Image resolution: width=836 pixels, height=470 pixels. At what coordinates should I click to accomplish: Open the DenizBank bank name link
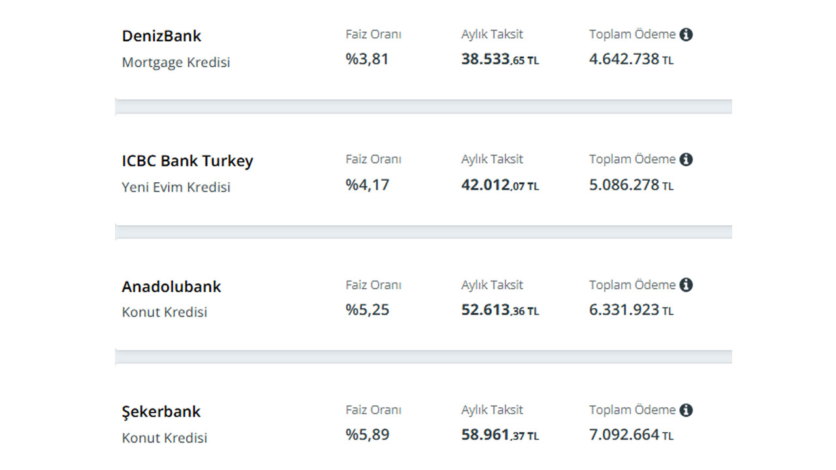tap(161, 36)
